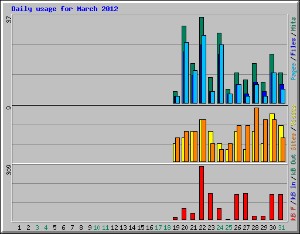The image size is (300, 234).
Task: Click the cyan "Pages" legend label
Action: click(x=293, y=71)
